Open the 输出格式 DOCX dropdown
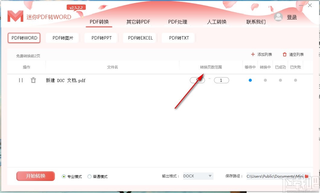This screenshot has height=193, width=320. (198, 176)
